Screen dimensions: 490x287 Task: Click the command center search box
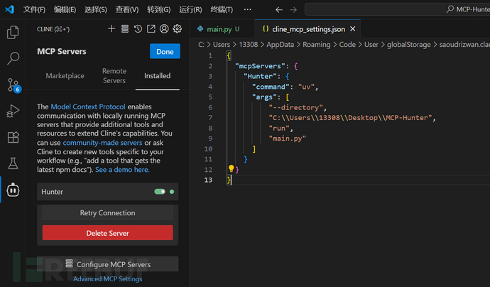(x=397, y=9)
